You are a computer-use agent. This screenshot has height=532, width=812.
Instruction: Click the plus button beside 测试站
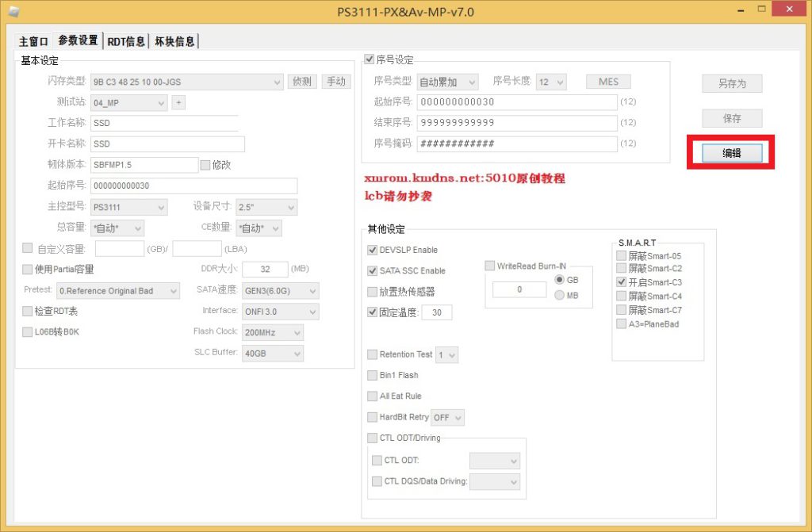coord(178,102)
